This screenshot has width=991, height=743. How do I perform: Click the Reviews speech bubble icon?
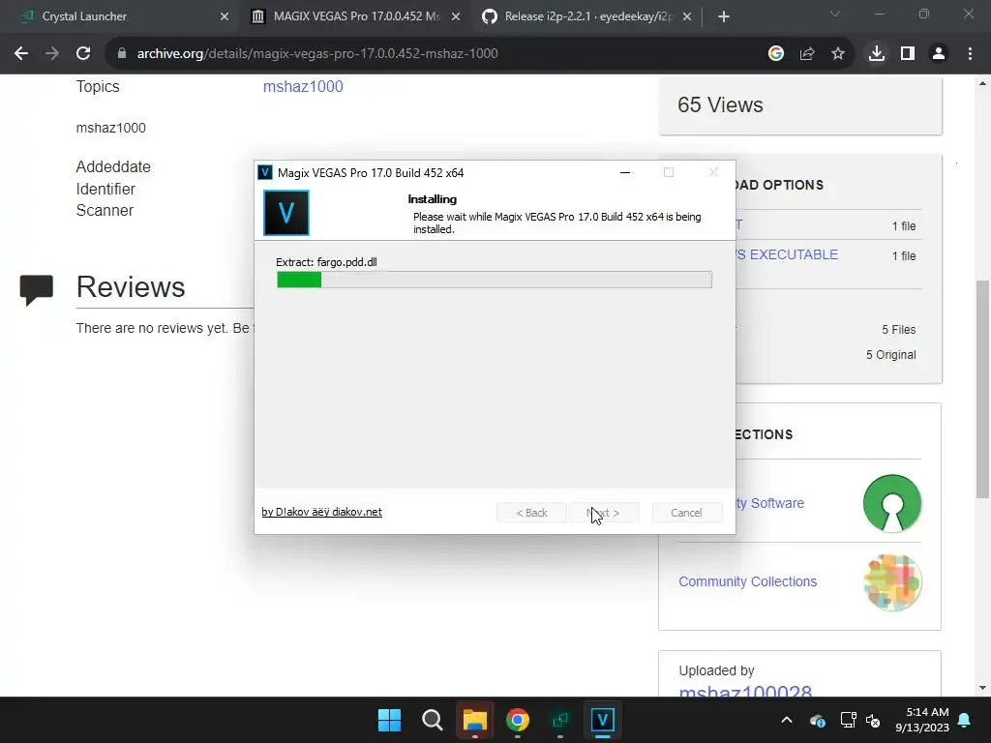[x=37, y=290]
